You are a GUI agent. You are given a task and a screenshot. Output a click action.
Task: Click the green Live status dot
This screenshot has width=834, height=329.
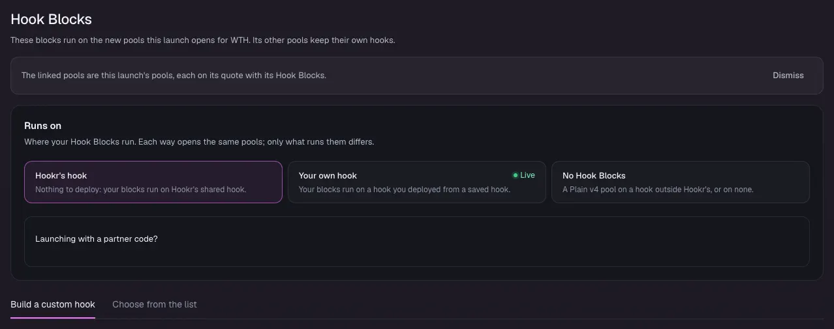(515, 175)
